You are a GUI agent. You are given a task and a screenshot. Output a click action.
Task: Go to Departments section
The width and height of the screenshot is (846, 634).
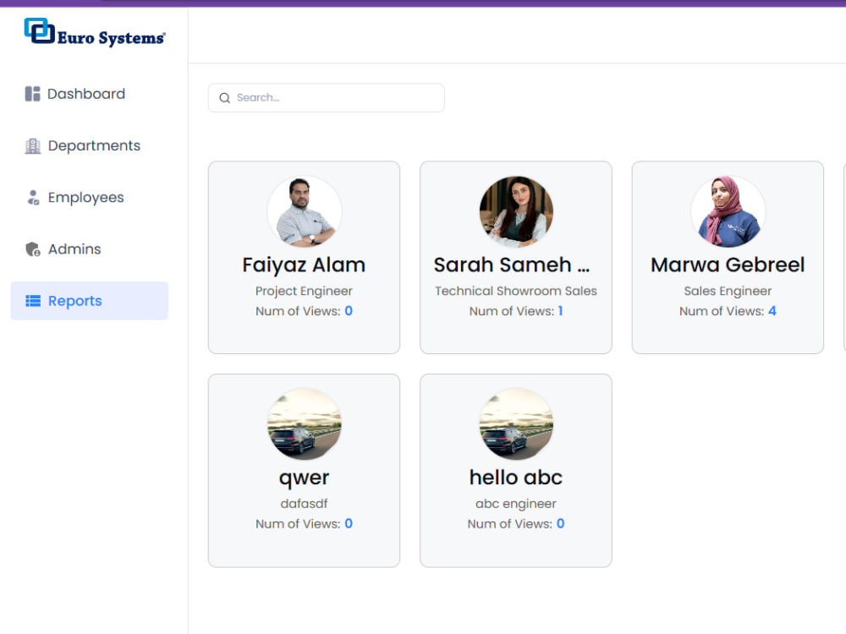tap(90, 145)
